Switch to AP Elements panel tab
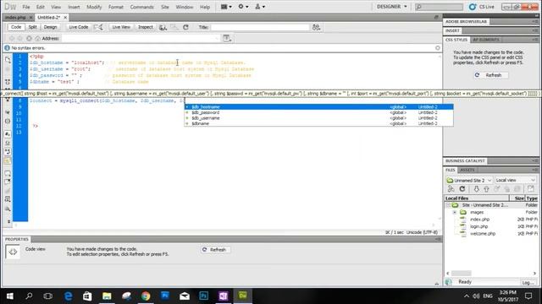The width and height of the screenshot is (542, 304). click(x=486, y=40)
